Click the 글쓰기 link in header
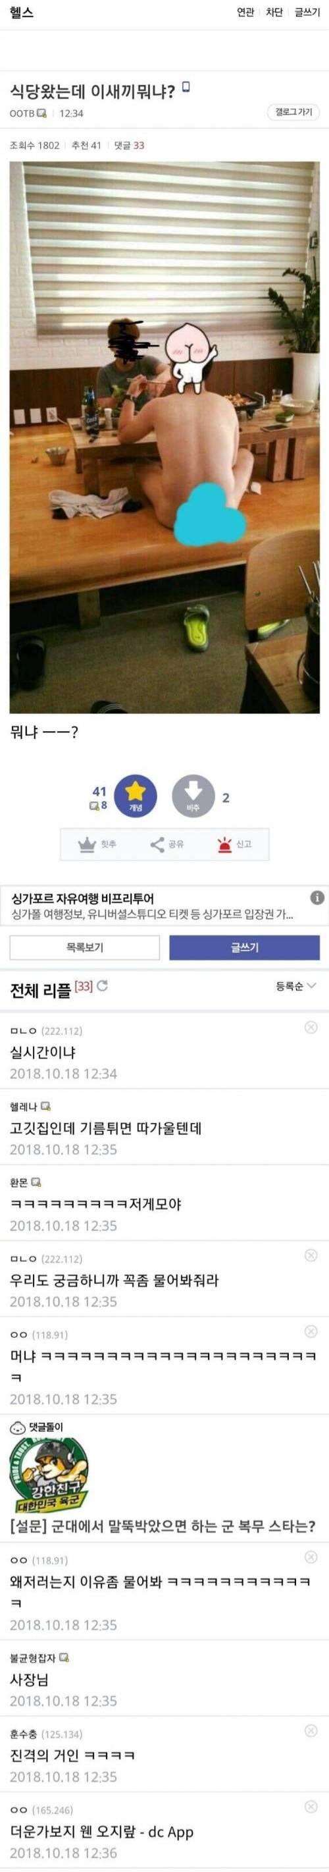Image resolution: width=329 pixels, height=1872 pixels. coord(307,13)
